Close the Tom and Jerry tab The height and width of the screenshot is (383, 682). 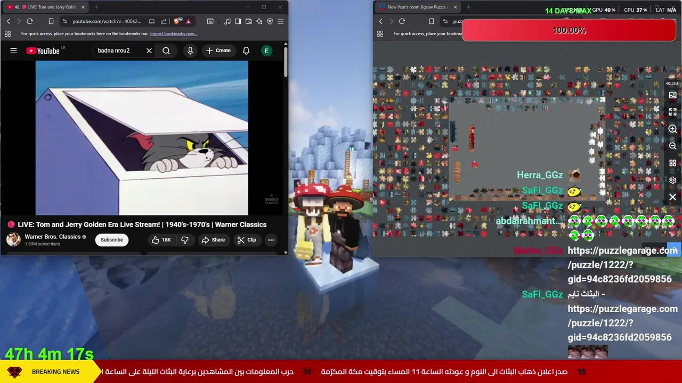[83, 7]
